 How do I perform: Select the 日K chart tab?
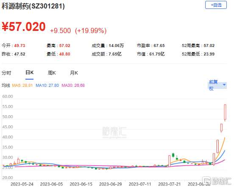click(x=30, y=72)
